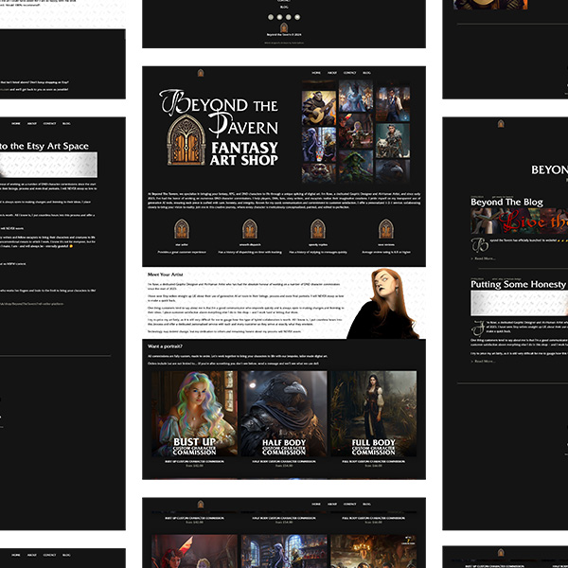Click the speedy replies door badge

click(x=317, y=228)
